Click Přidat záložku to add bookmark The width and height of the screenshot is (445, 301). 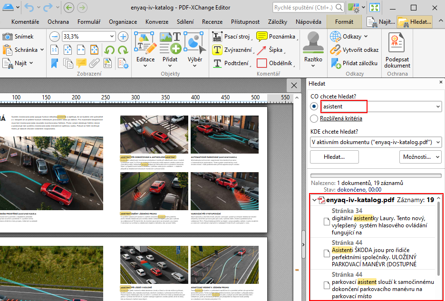[355, 63]
